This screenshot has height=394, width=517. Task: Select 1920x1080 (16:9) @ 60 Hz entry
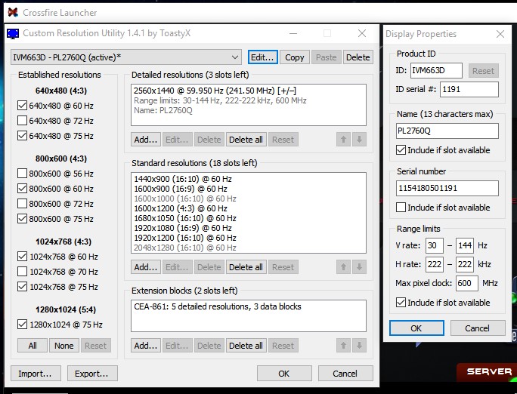coord(183,228)
